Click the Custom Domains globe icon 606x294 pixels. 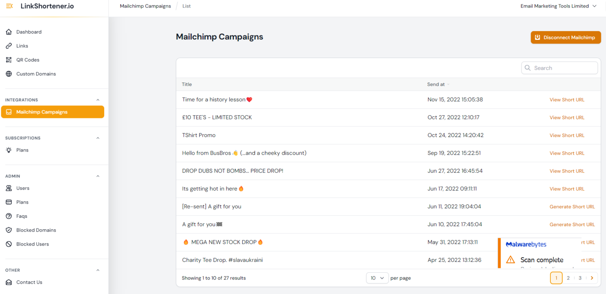9,74
